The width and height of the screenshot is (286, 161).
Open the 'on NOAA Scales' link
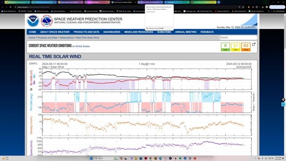pos(81,47)
